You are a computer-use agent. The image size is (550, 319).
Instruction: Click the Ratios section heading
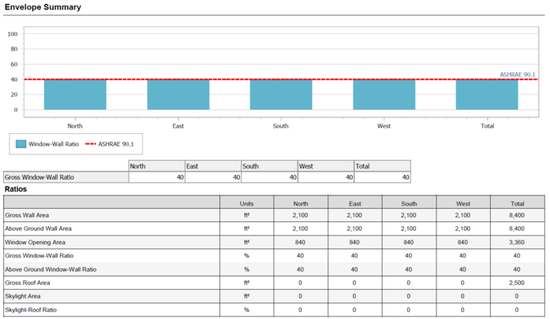pyautogui.click(x=16, y=189)
